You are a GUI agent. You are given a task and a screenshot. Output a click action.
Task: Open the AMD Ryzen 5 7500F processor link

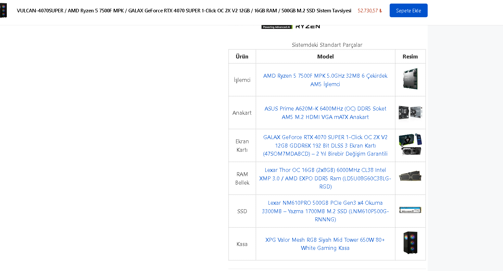(325, 80)
